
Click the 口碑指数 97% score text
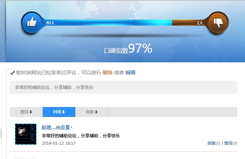point(128,49)
